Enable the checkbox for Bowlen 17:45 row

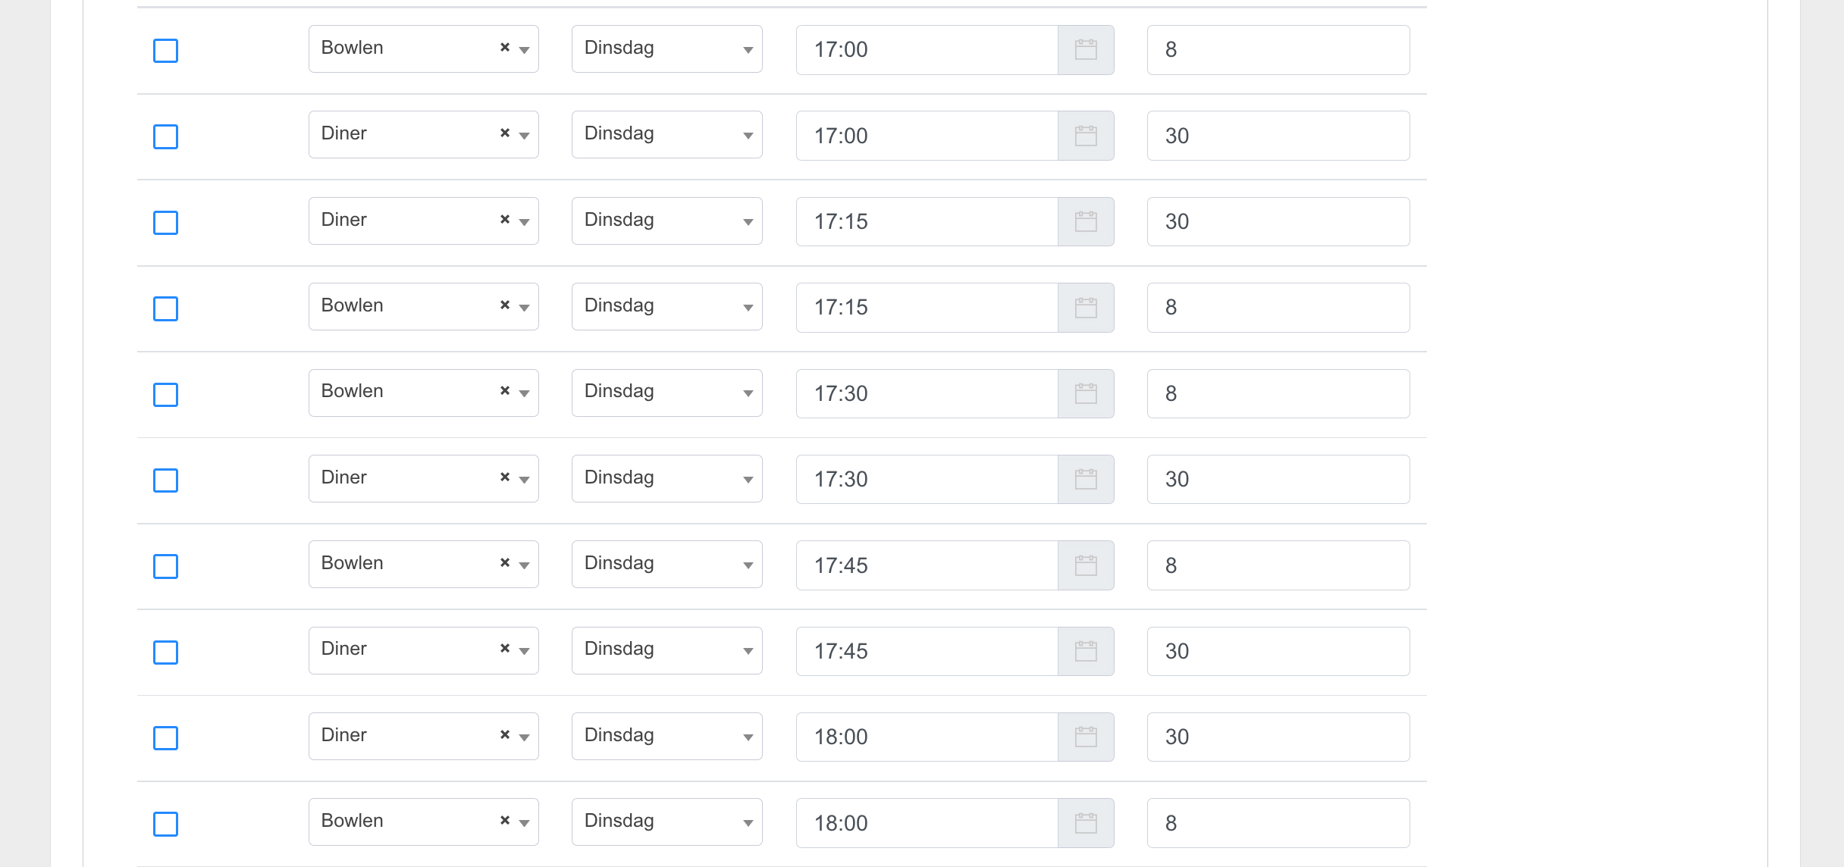click(165, 566)
